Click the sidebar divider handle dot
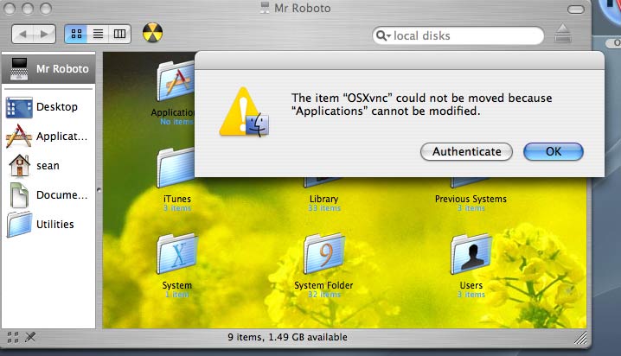Screen dimensions: 621x356 tap(99, 190)
